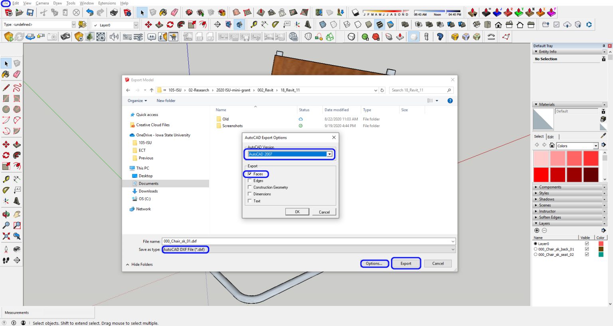Viewport: 613px width, 326px height.
Task: Select the lightest pink color swatch
Action: [541, 158]
